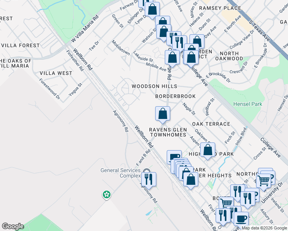Click the General Services Complex gray pin icon
The image size is (288, 231).
click(146, 171)
